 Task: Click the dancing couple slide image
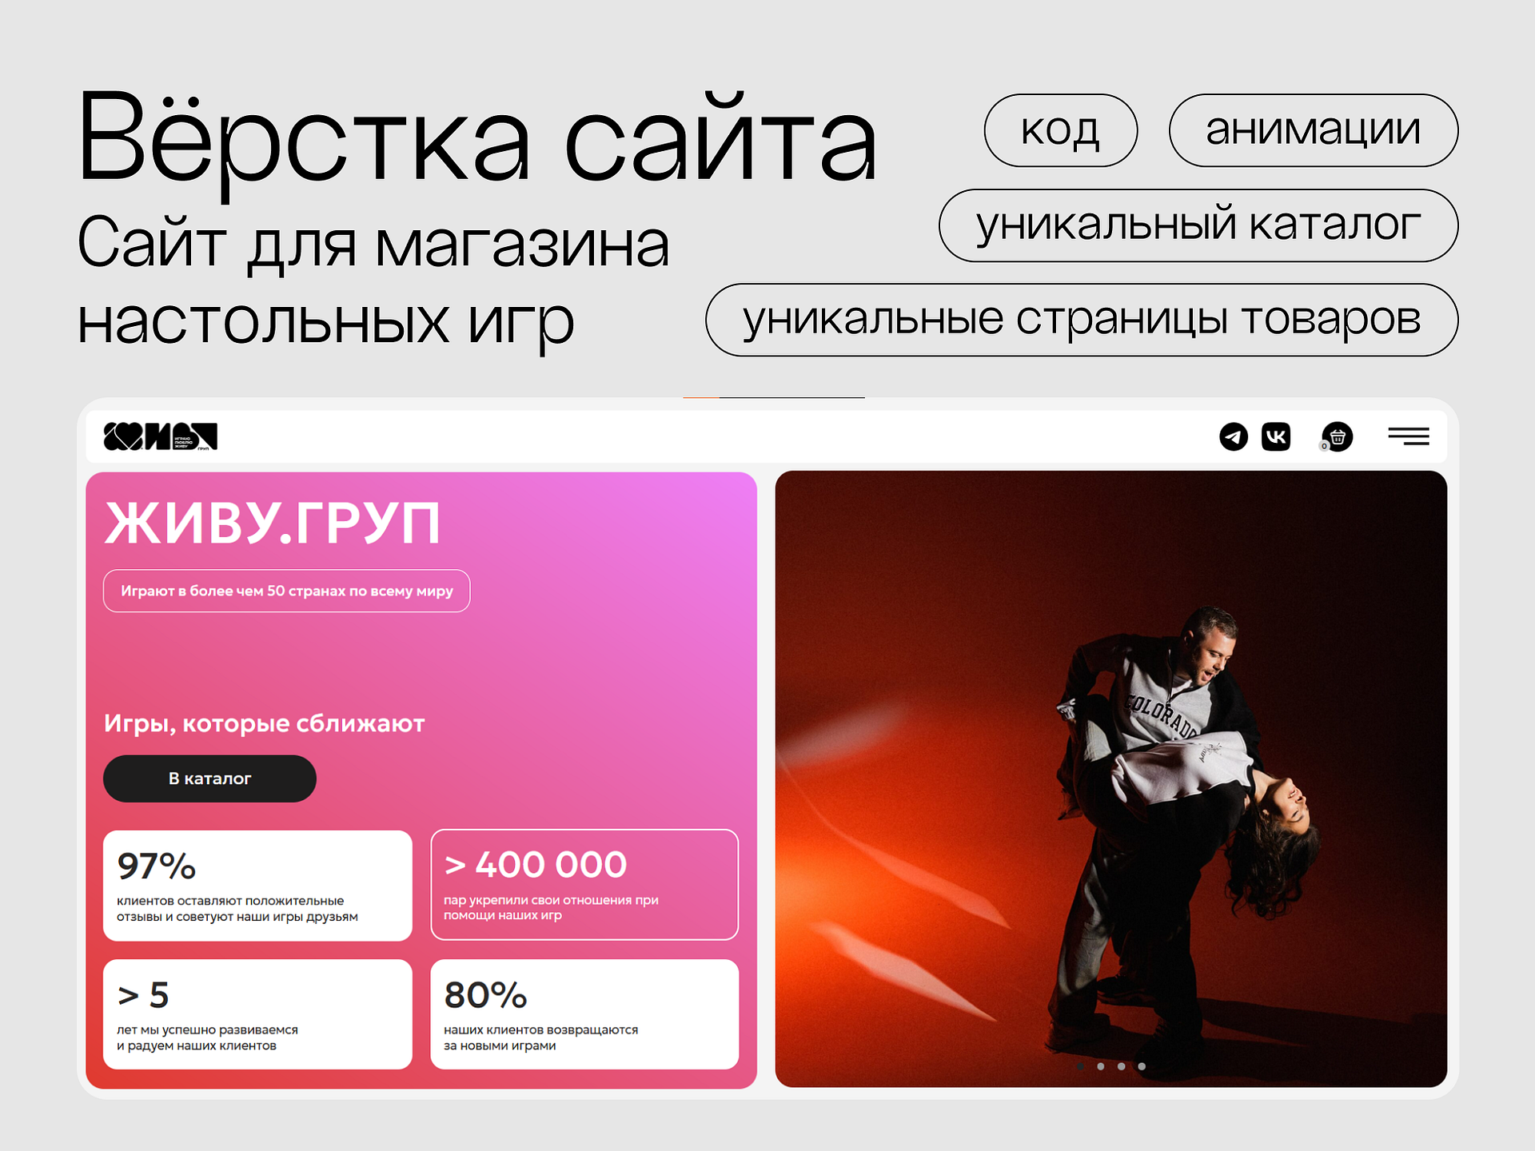pyautogui.click(x=1111, y=779)
